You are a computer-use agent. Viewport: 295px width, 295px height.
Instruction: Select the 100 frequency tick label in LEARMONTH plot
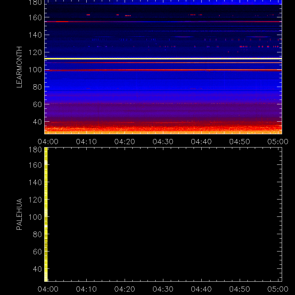(35, 70)
